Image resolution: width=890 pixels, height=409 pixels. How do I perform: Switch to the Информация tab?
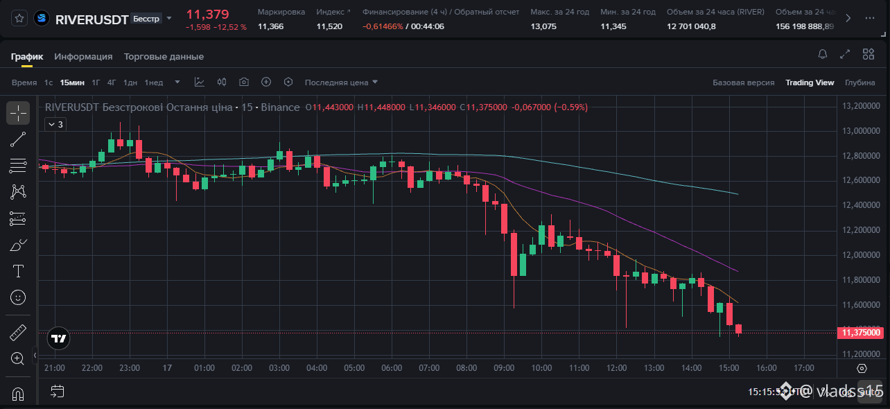[83, 56]
